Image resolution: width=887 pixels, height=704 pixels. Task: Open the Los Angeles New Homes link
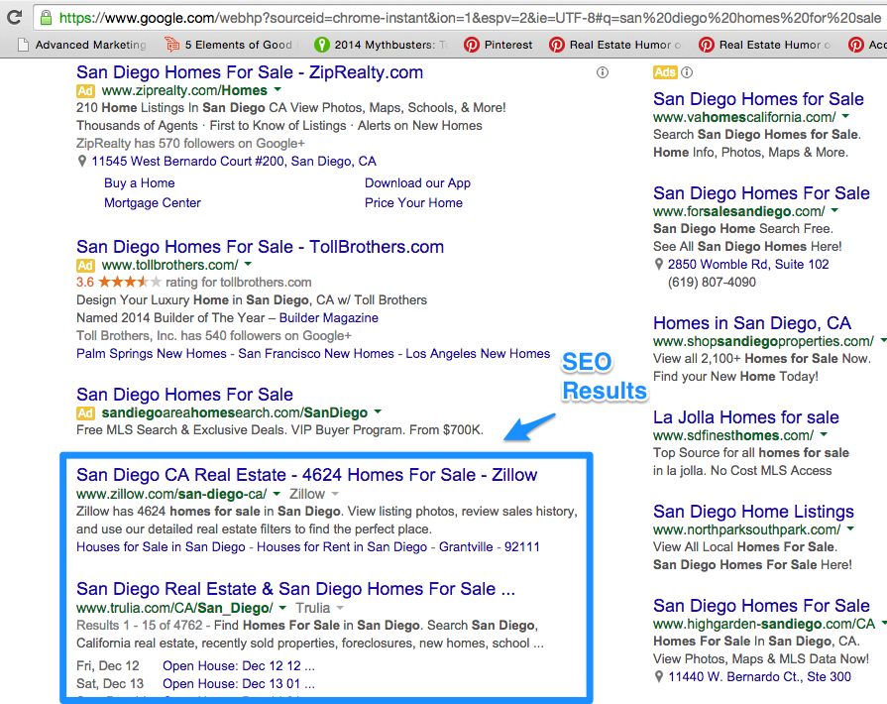point(478,354)
